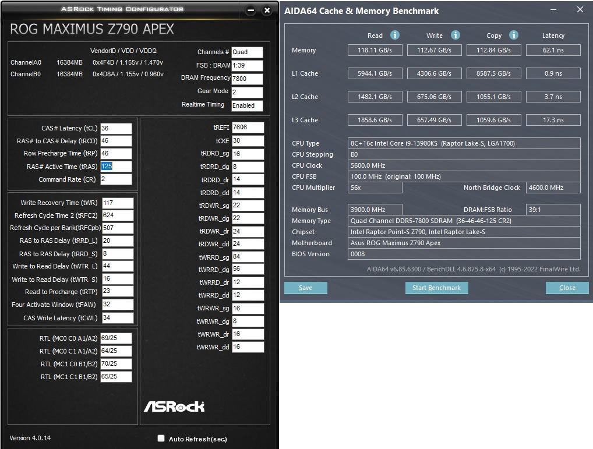This screenshot has width=593, height=449.
Task: Select the Read to Precharge (tRTP) field
Action: point(118,291)
